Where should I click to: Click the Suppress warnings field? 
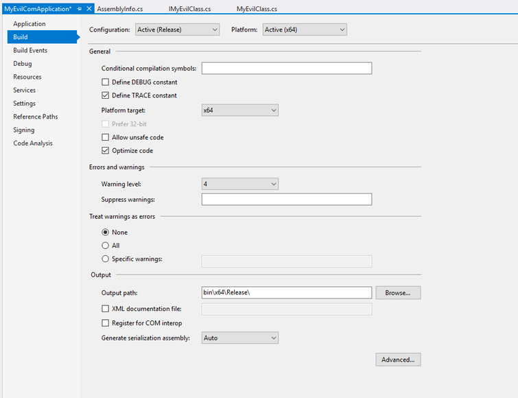tap(287, 199)
